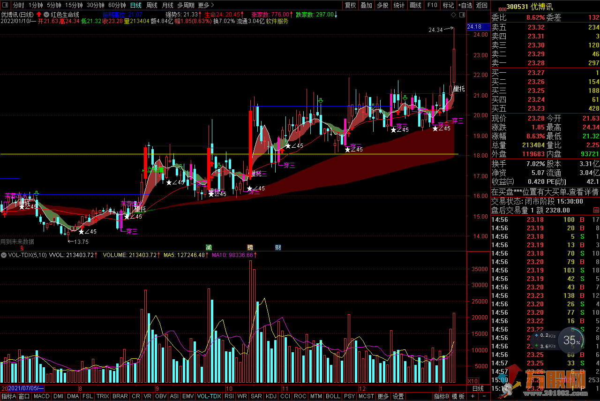The height and width of the screenshot is (401, 600).
Task: Choose the 60分钟 period
Action: (x=117, y=5)
